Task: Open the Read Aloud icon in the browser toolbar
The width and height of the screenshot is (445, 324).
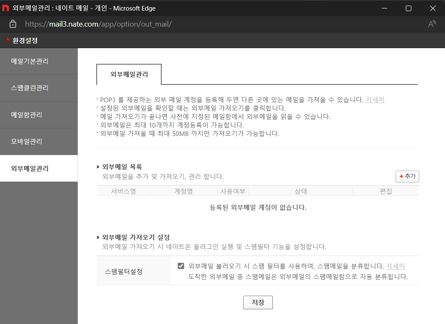Action: pyautogui.click(x=432, y=24)
